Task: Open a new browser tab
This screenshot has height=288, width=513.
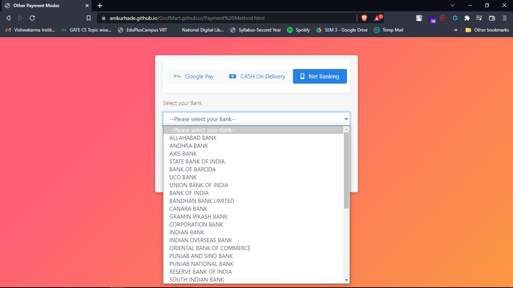Action: point(100,6)
